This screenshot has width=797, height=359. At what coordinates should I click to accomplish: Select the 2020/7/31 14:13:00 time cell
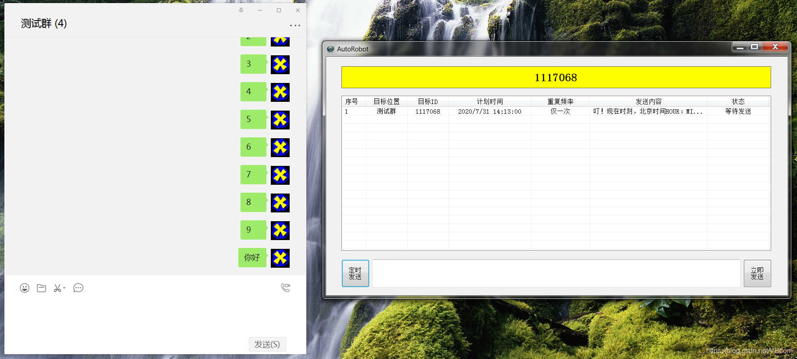(x=490, y=111)
